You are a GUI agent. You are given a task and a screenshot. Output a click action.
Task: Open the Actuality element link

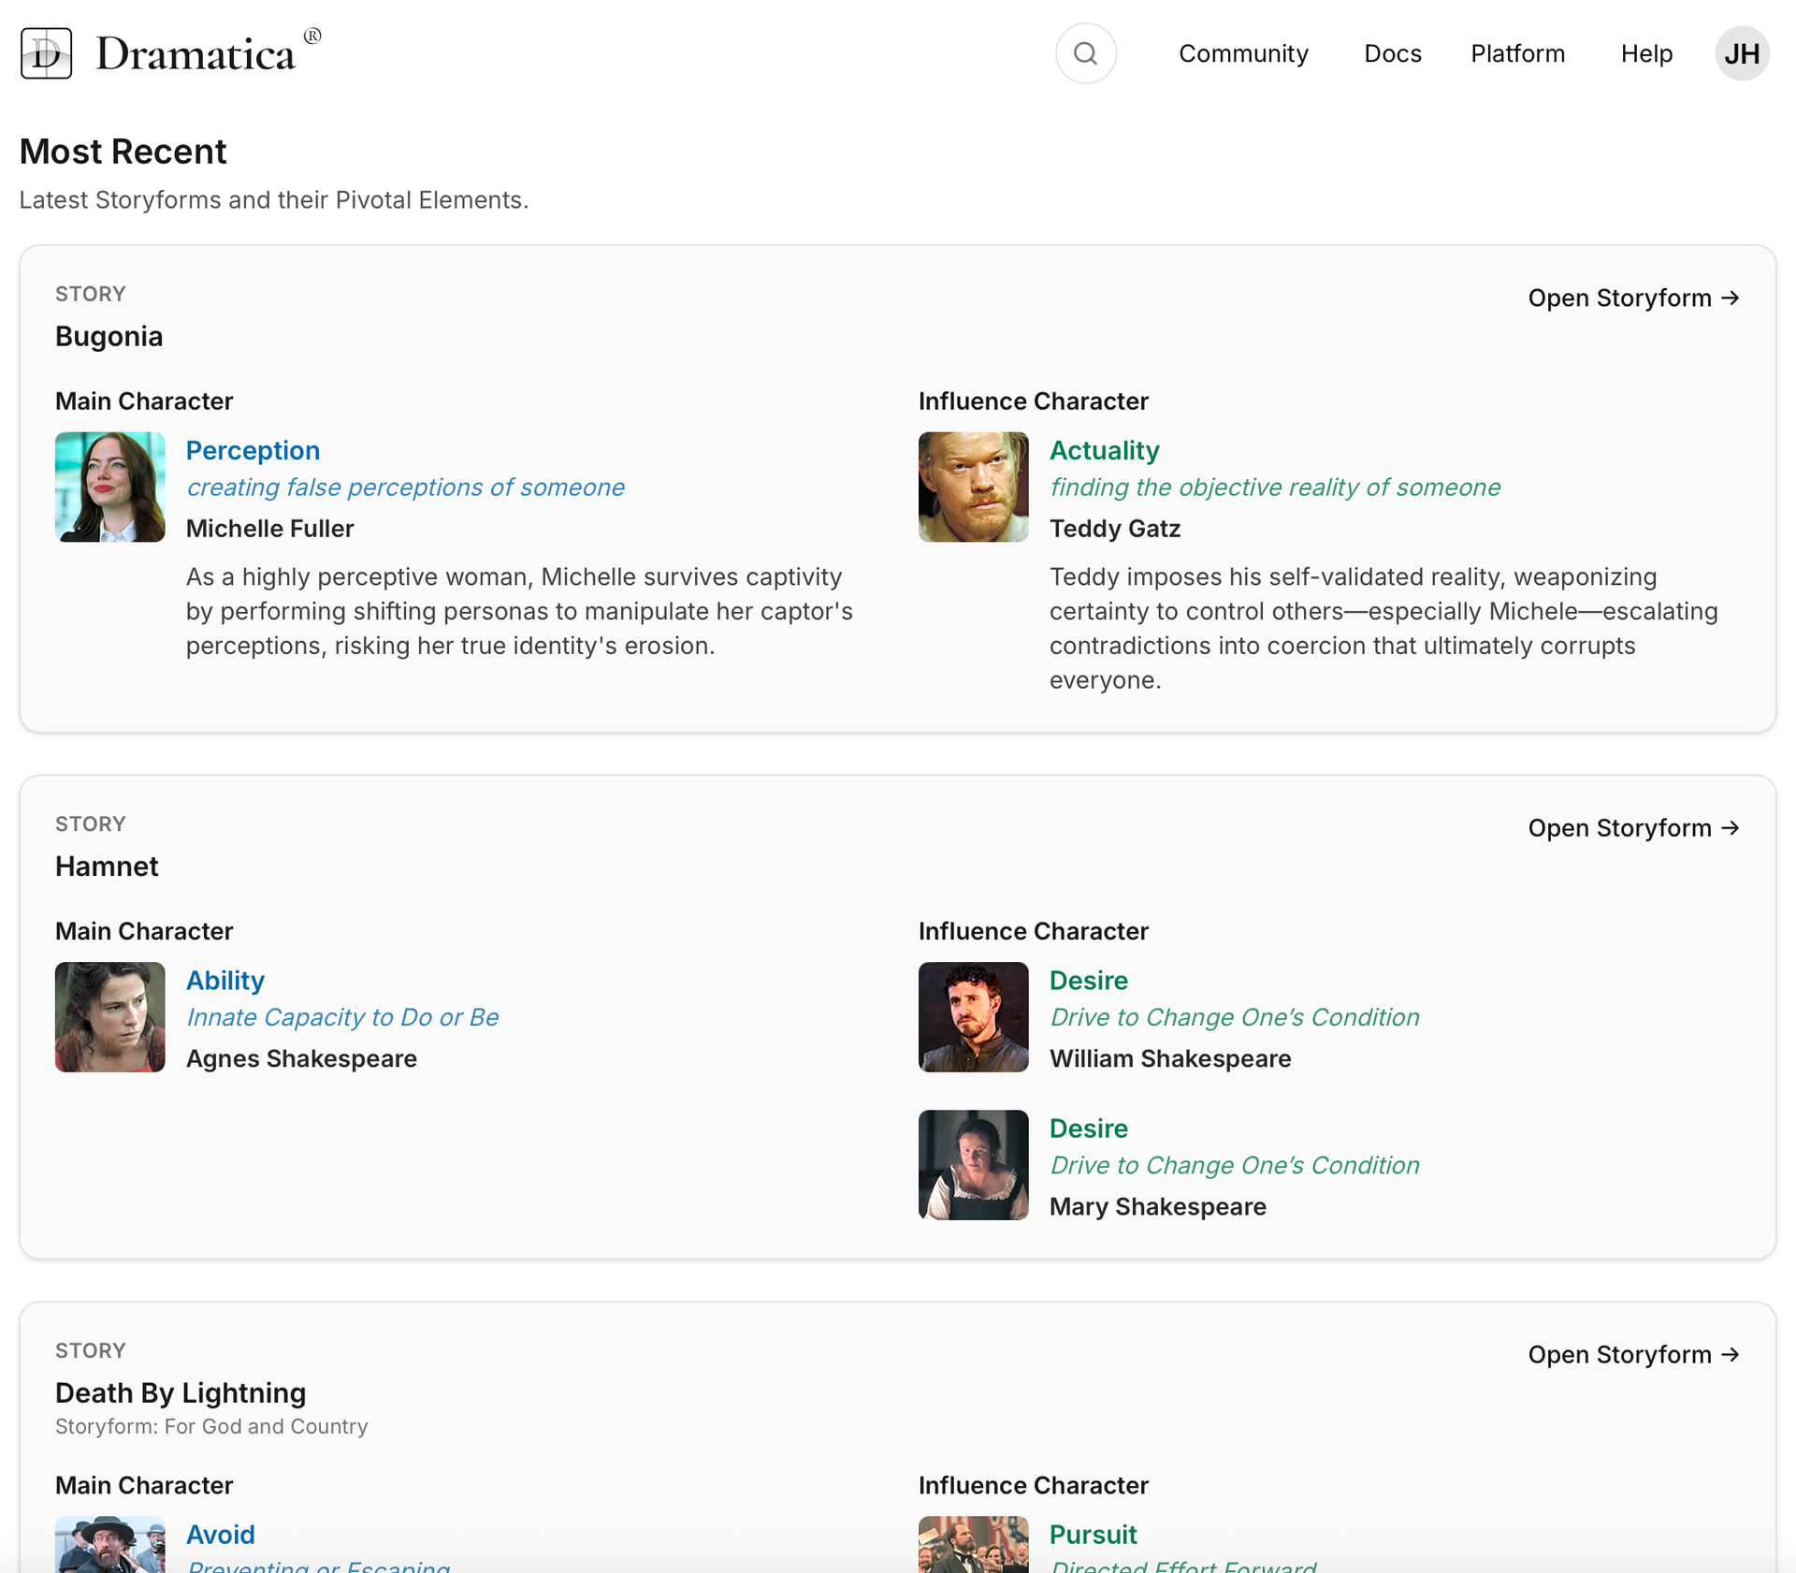pyautogui.click(x=1104, y=450)
